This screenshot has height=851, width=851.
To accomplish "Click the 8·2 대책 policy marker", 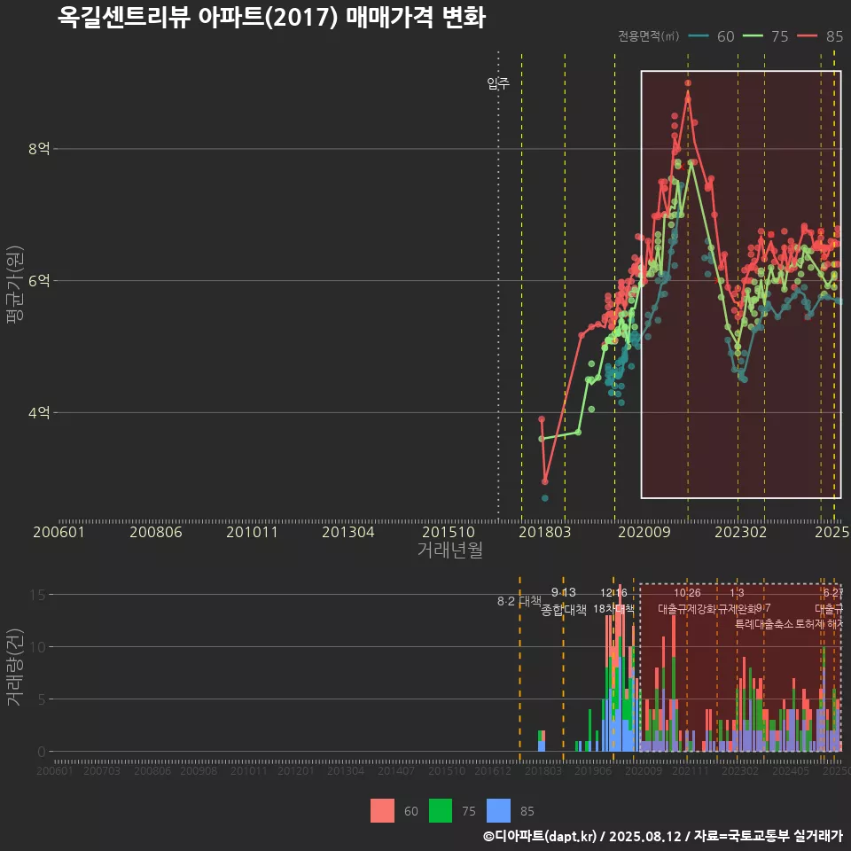I will 519,601.
